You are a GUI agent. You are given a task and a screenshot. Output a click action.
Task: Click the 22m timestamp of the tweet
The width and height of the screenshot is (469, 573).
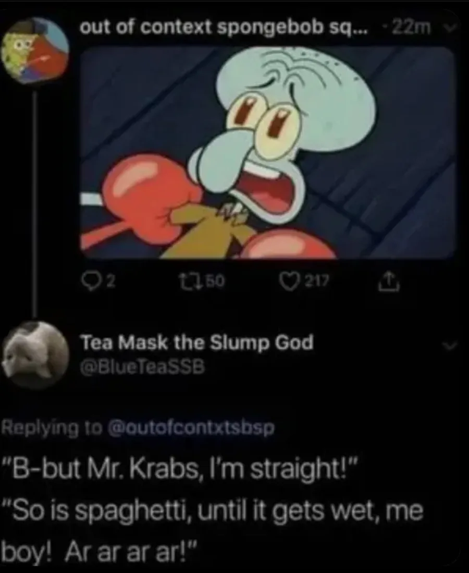(412, 28)
